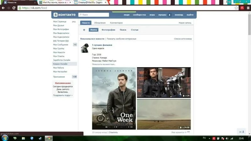251x141 pixels.
Task: Like the post with the heart icon
Action: [x=186, y=132]
